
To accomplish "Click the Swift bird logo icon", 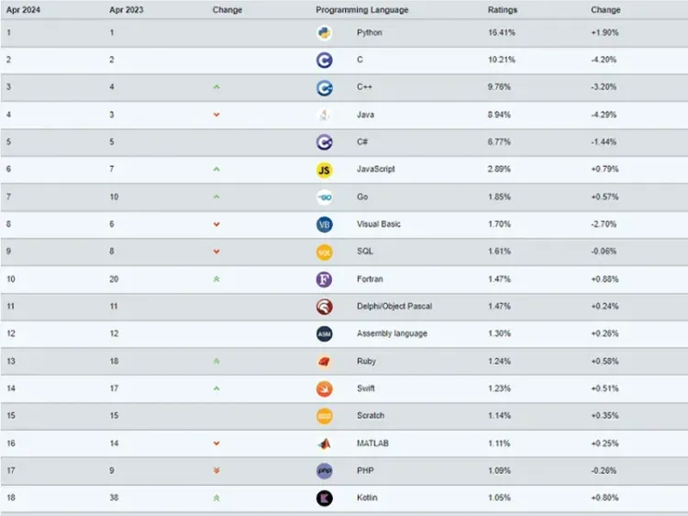I will point(324,388).
